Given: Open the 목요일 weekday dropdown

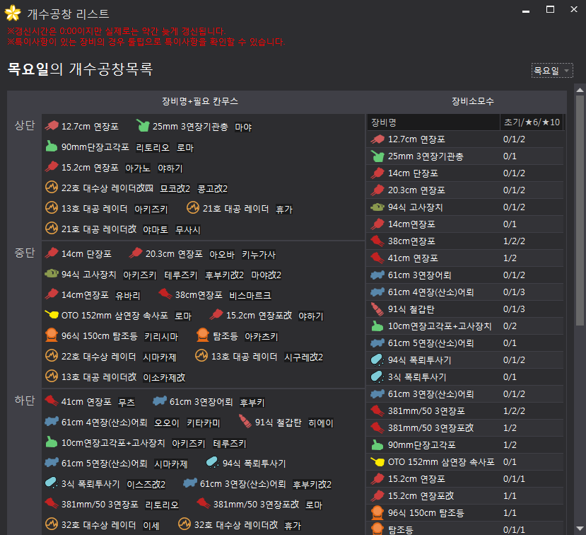Looking at the screenshot, I should [552, 71].
